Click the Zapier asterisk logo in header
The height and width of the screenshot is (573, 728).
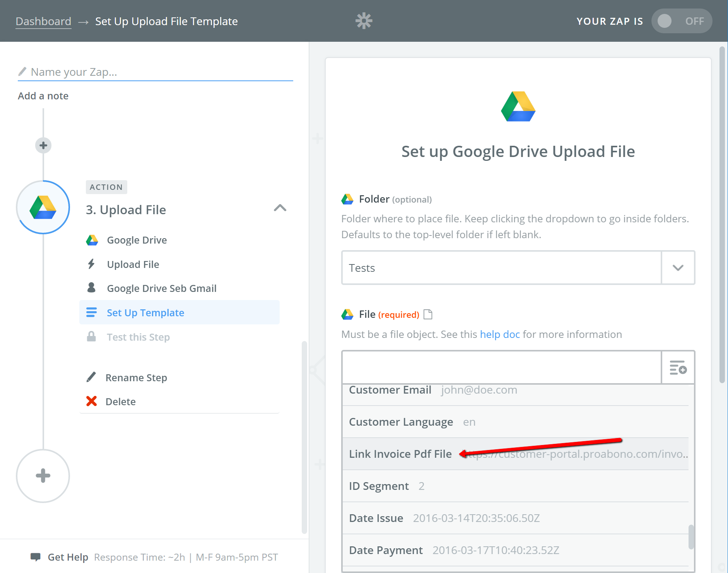364,21
